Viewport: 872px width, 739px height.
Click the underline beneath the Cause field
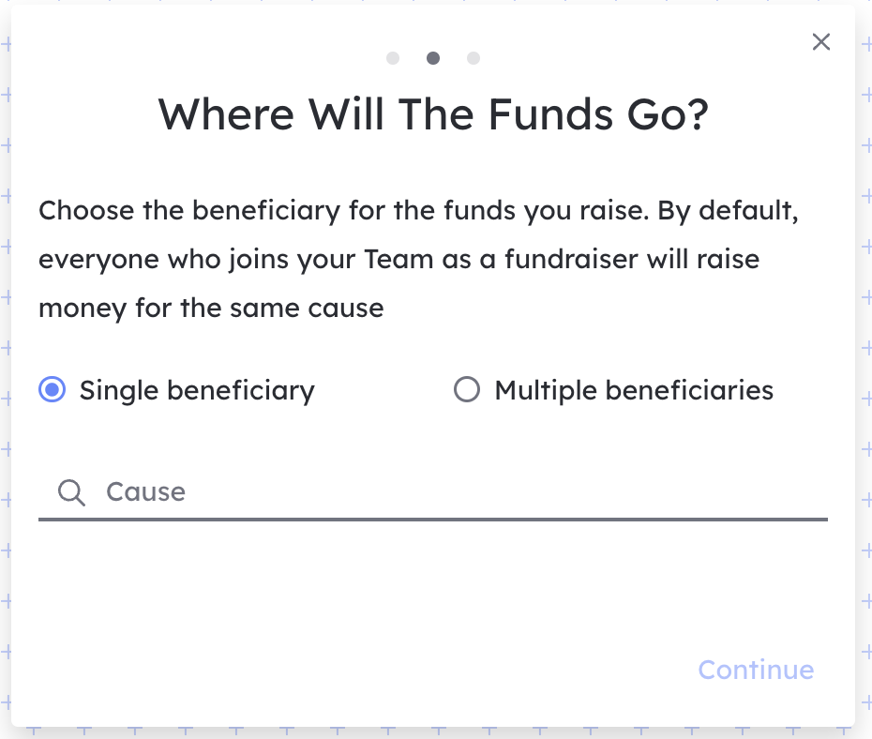click(432, 520)
